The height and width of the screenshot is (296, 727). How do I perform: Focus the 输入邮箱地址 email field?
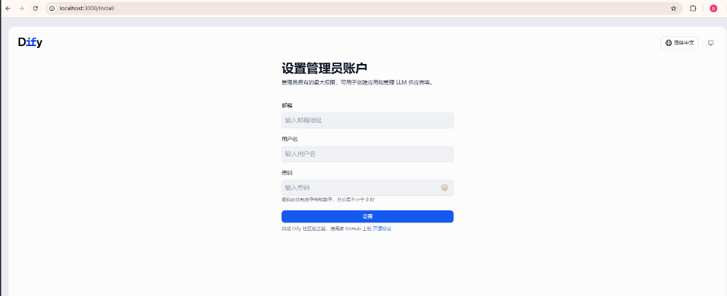pos(367,120)
